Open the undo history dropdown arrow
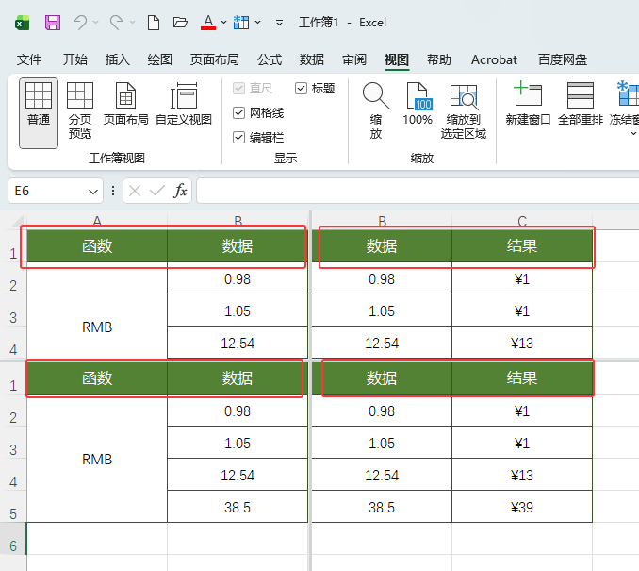The width and height of the screenshot is (639, 571). pos(96,22)
